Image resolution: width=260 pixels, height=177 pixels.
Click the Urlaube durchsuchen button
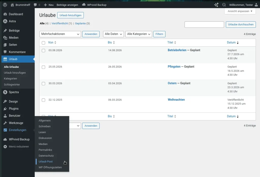241,24
